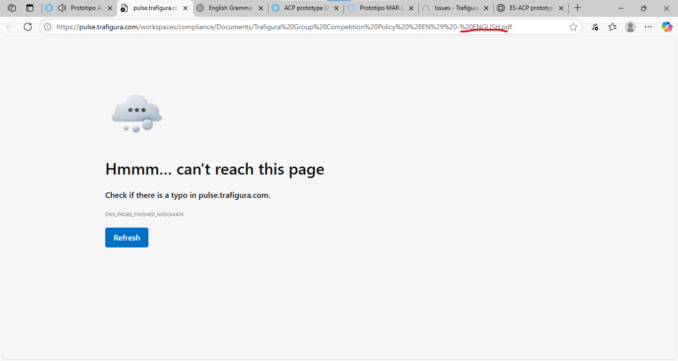Switch to the English Grammar tab

231,8
